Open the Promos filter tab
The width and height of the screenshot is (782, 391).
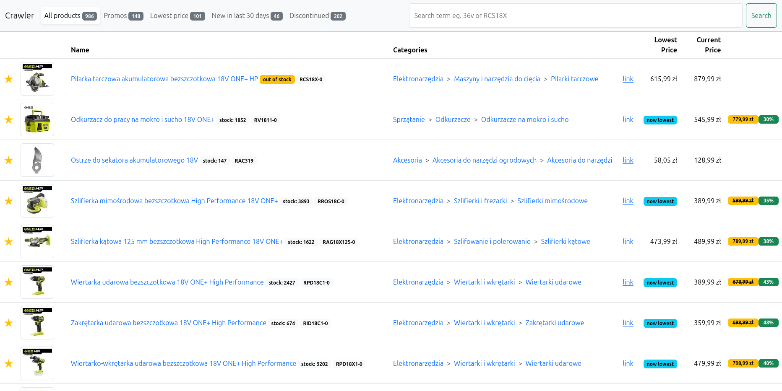coord(123,16)
